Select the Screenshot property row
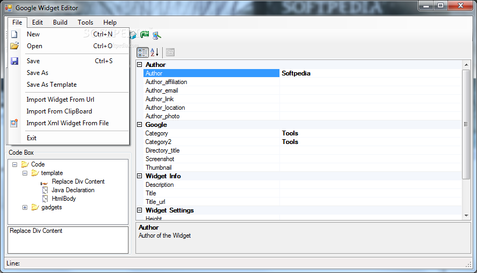The width and height of the screenshot is (477, 273). (302, 158)
